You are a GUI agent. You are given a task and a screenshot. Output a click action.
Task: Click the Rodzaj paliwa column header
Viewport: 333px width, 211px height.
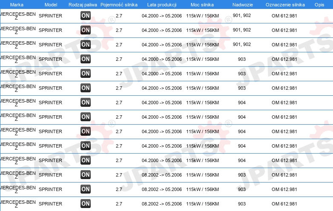83,5
